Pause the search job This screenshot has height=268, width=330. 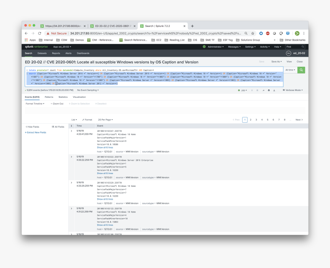pyautogui.click(x=252, y=90)
